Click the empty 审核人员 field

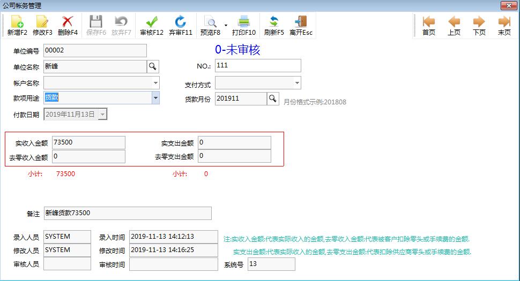[67, 264]
